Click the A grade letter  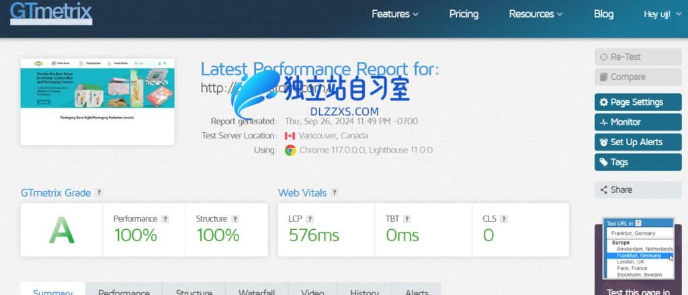point(61,230)
